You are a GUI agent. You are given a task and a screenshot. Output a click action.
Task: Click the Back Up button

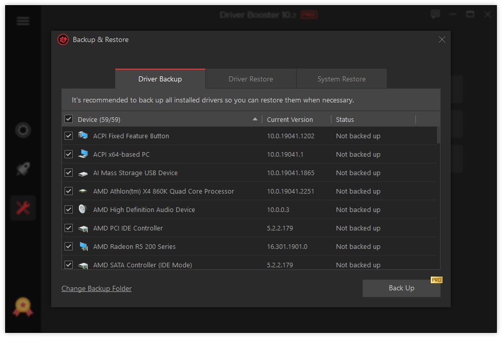tap(402, 288)
